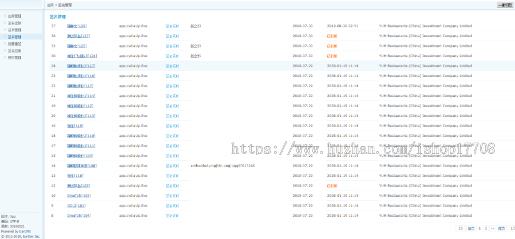Screen dimensions: 515x239
Task: Click the UTF-8 encoding text in sidebar footer
Action: 13,221
